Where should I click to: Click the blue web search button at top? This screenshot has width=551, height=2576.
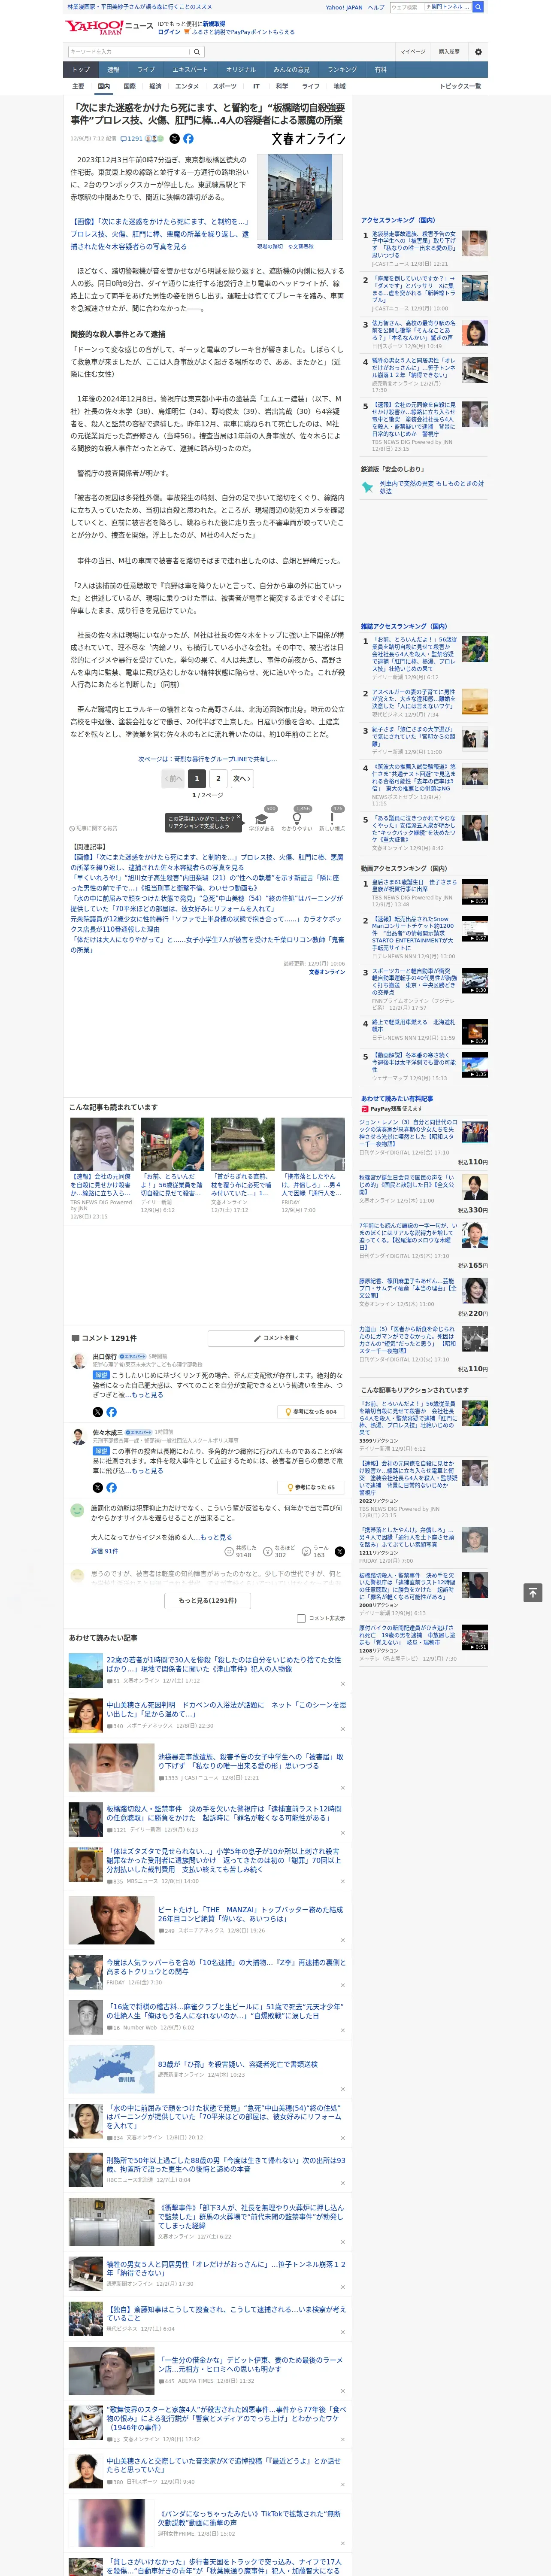[x=478, y=7]
